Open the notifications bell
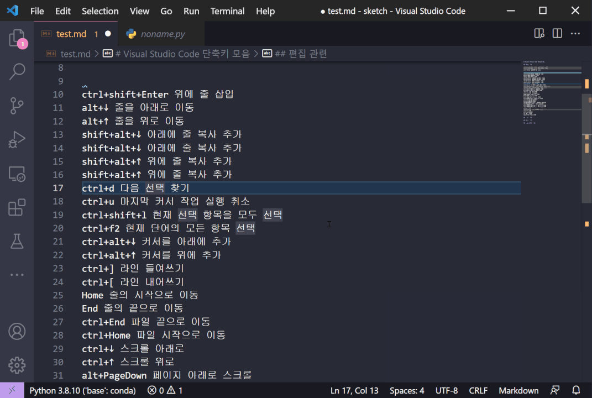The image size is (592, 398). [576, 390]
